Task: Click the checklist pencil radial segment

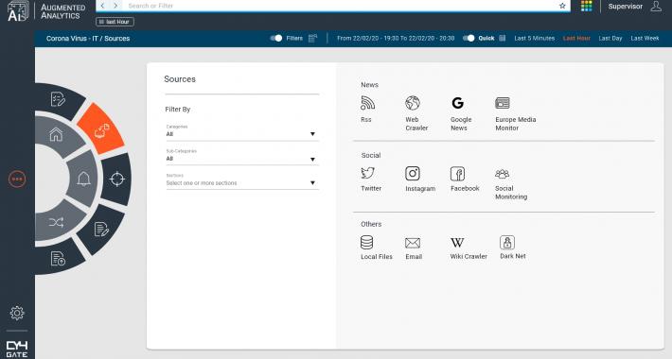Action: (58, 99)
